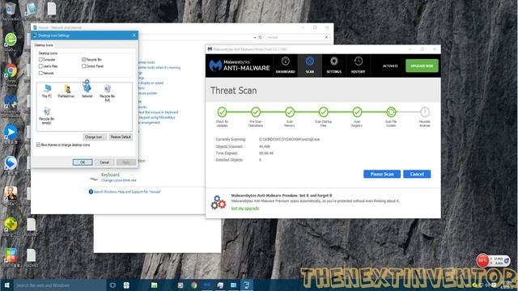Click the Check for Updates step circle
Screen dimensions: 518x291
pyautogui.click(x=222, y=112)
